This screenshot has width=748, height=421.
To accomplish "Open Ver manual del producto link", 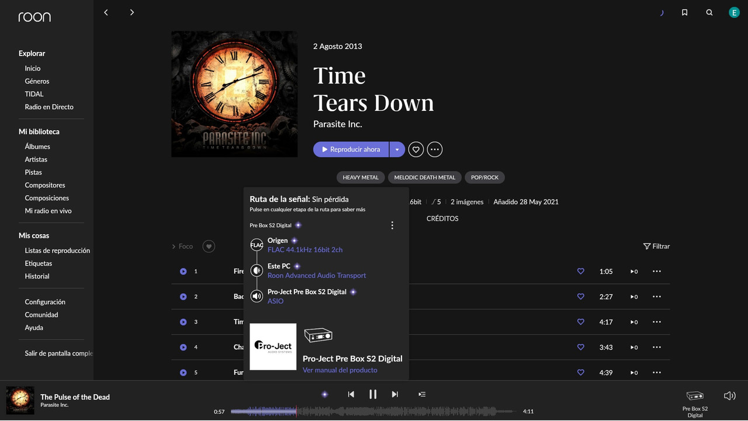I will [x=340, y=370].
